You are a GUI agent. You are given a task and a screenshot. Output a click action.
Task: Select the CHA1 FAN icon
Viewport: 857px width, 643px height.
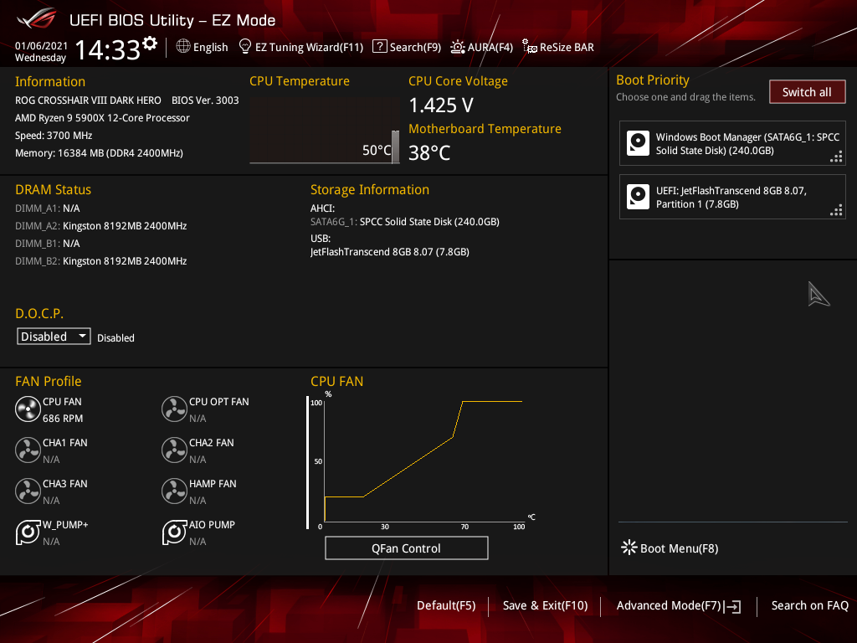(28, 450)
